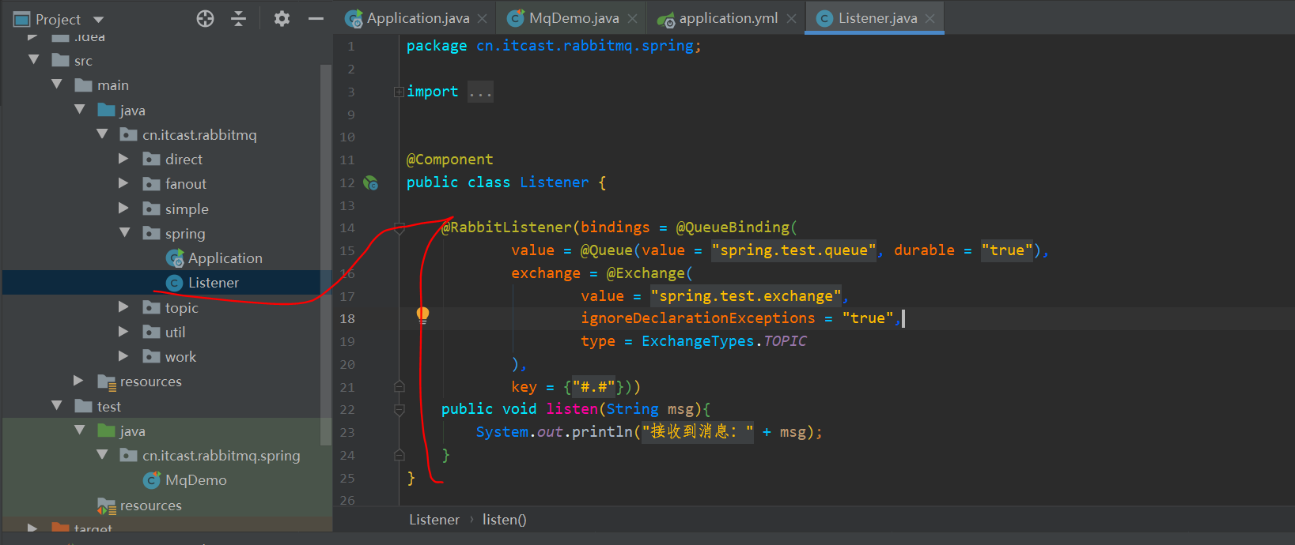Click the yellow intention lightbulb on line 18

423,315
